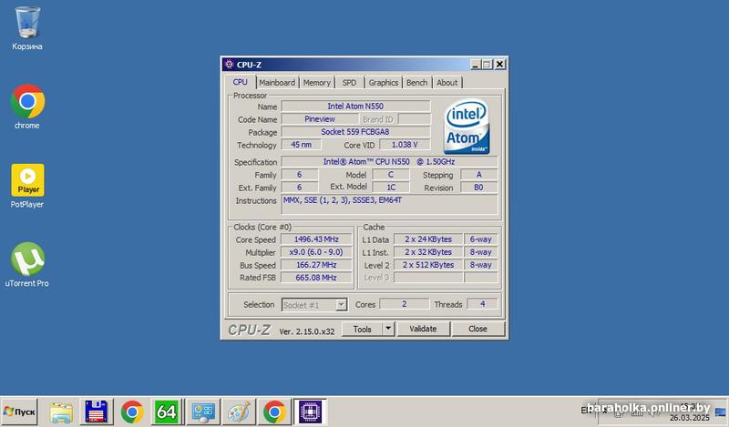Click the Technology value 45 nm
The image size is (729, 427).
point(302,145)
